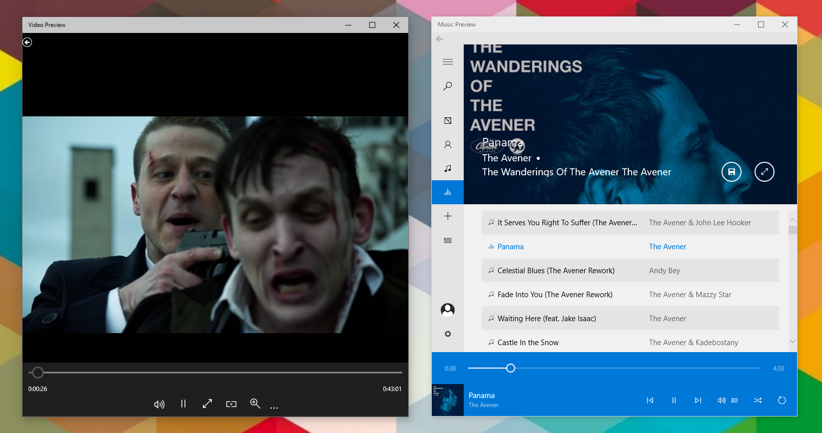
Task: Pause the music playback
Action: 674,400
